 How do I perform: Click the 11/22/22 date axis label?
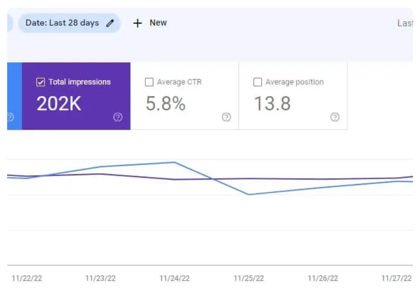pos(27,278)
